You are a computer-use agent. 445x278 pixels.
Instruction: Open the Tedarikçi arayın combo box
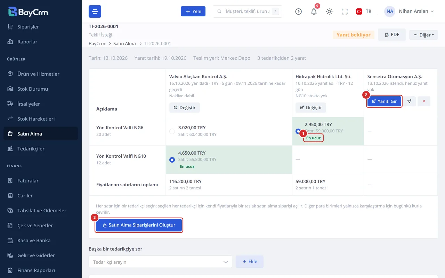[x=160, y=262]
